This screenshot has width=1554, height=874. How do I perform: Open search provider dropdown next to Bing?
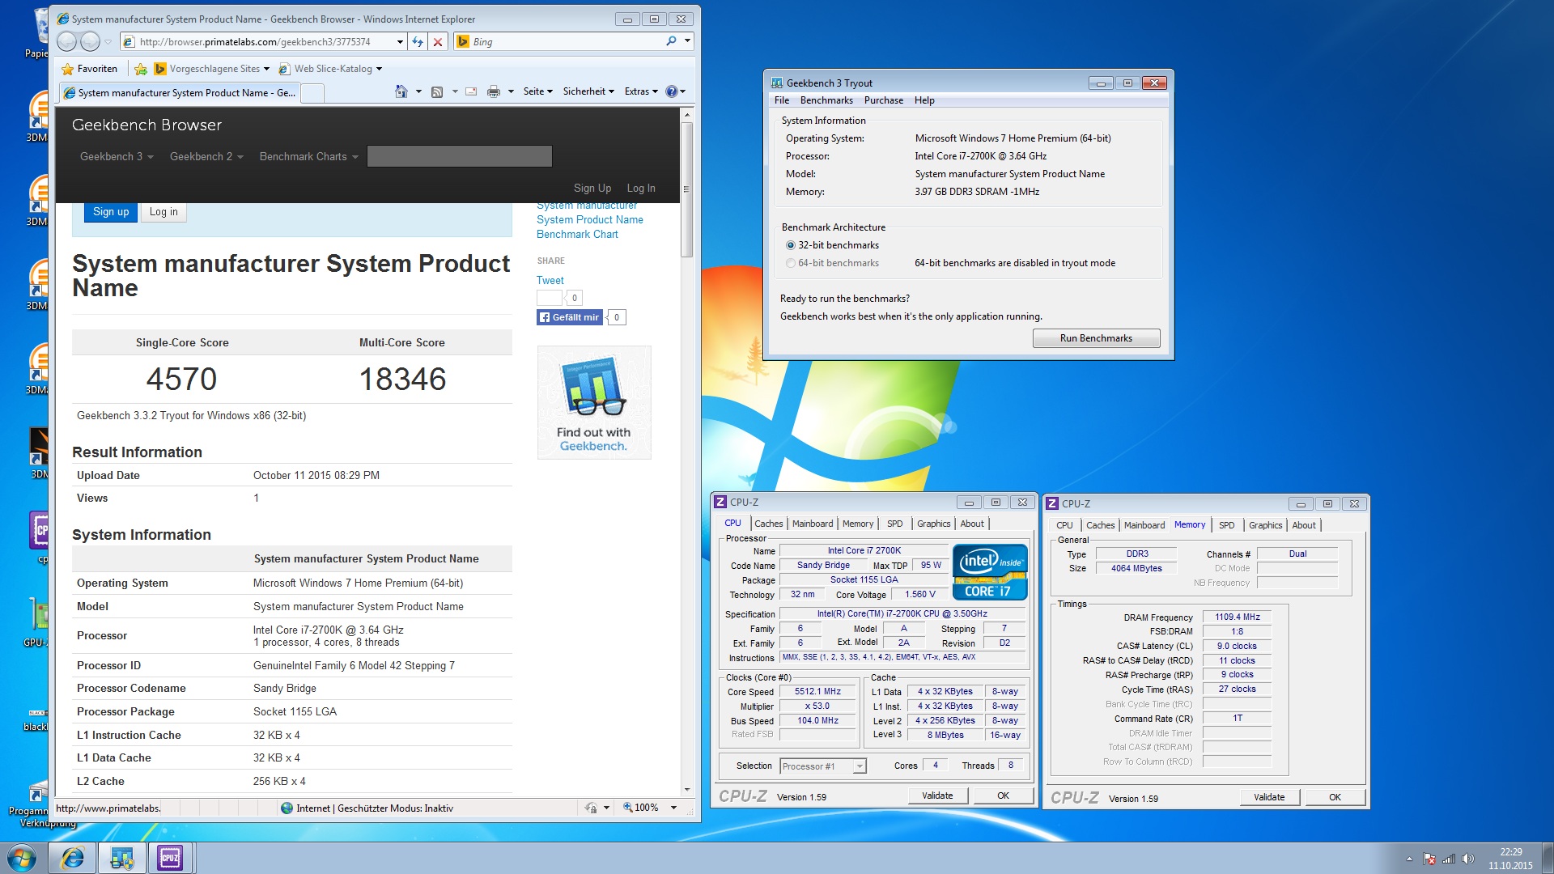pyautogui.click(x=687, y=41)
